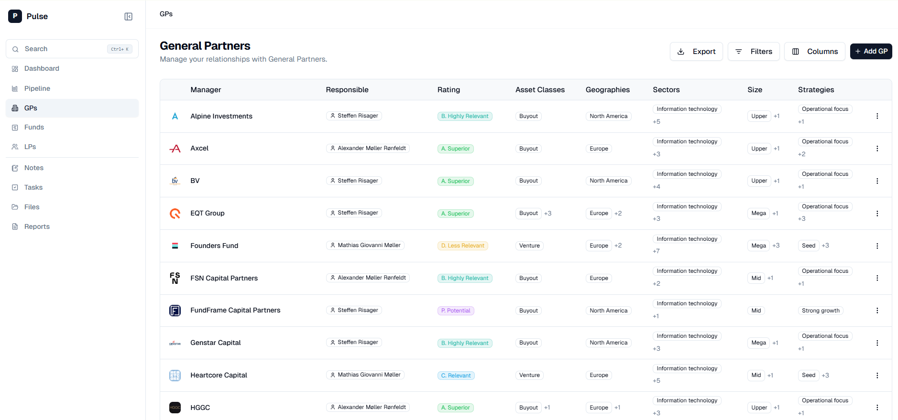898x420 pixels.
Task: Click the Heartcore Capital logo
Action: 175,375
